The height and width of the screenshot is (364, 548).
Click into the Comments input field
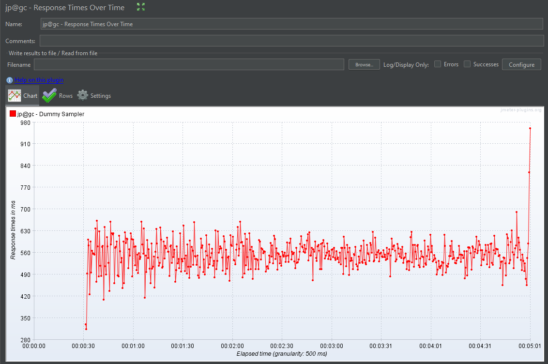pyautogui.click(x=292, y=41)
